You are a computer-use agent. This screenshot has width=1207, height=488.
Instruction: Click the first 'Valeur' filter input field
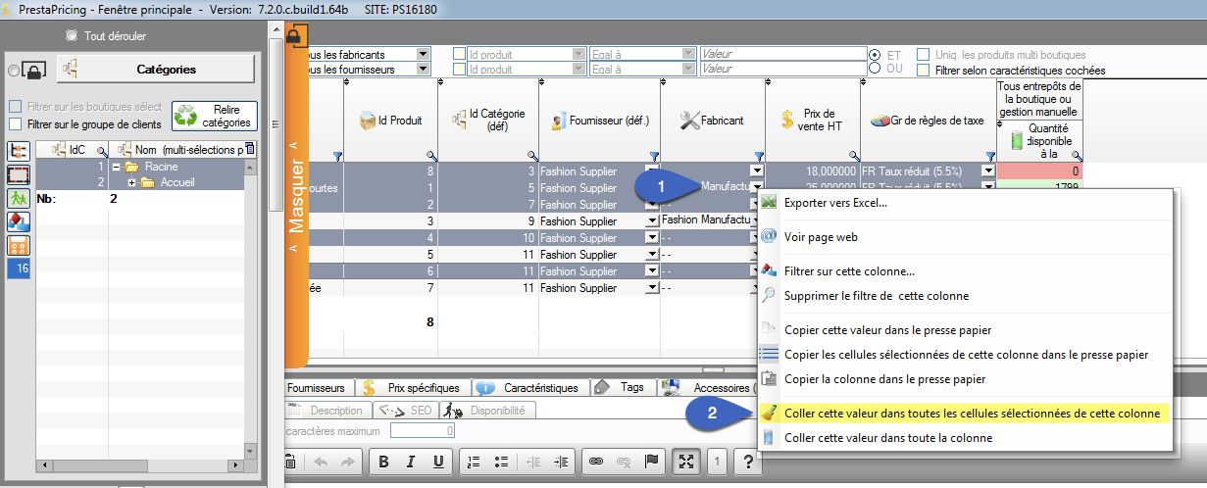(780, 54)
